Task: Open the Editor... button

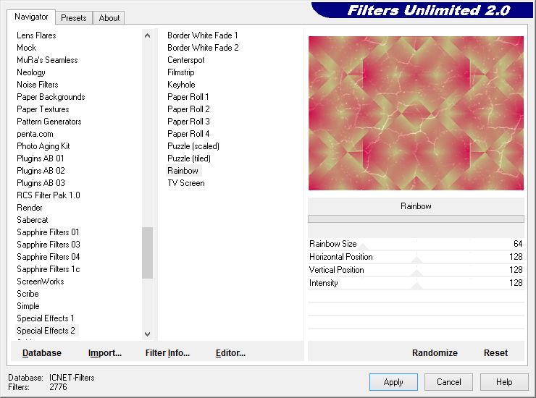Action: pyautogui.click(x=230, y=353)
